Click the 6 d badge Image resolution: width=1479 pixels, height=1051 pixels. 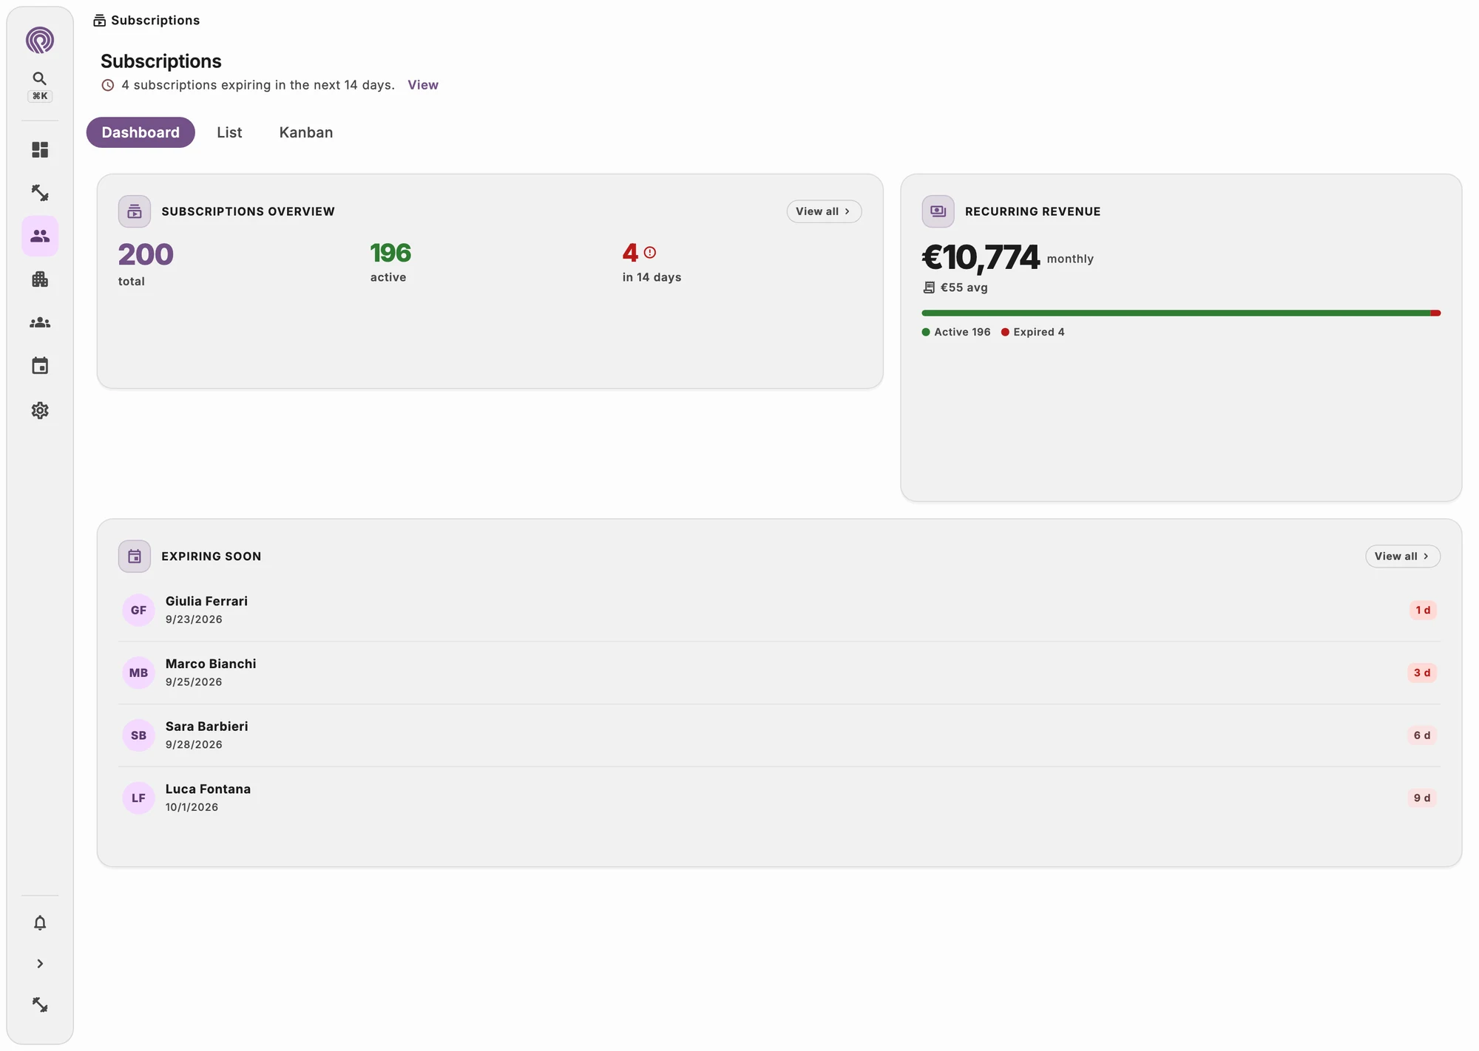tap(1422, 735)
